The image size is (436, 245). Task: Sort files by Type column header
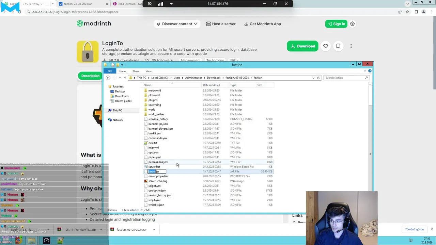[x=243, y=85]
